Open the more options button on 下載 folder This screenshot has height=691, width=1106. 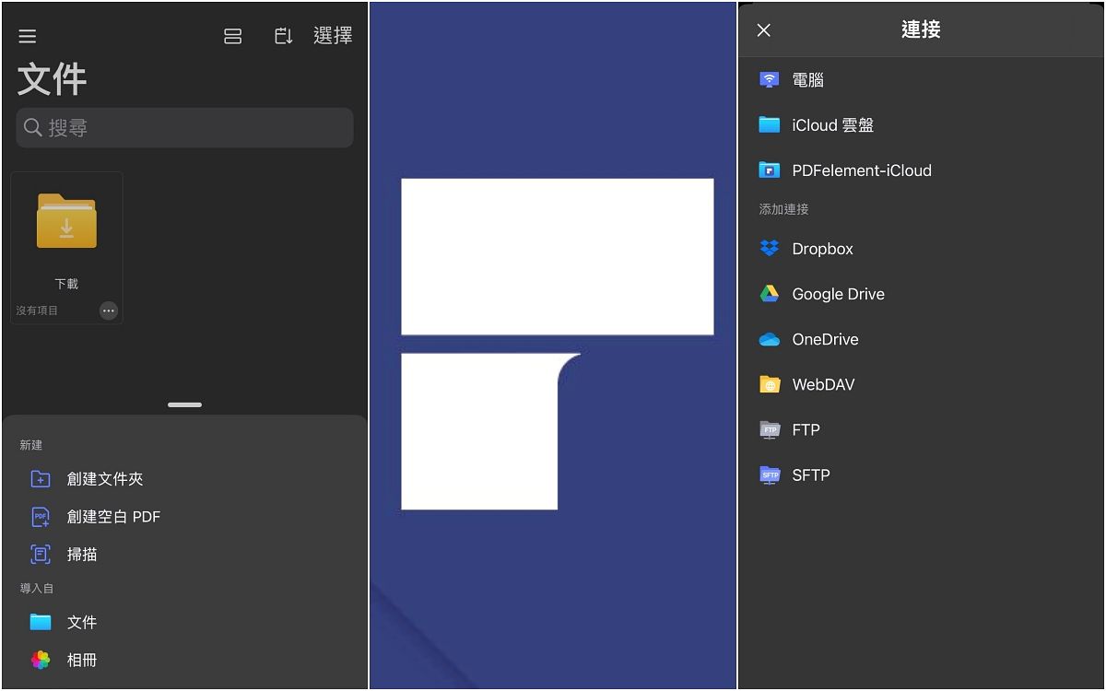[x=109, y=310]
